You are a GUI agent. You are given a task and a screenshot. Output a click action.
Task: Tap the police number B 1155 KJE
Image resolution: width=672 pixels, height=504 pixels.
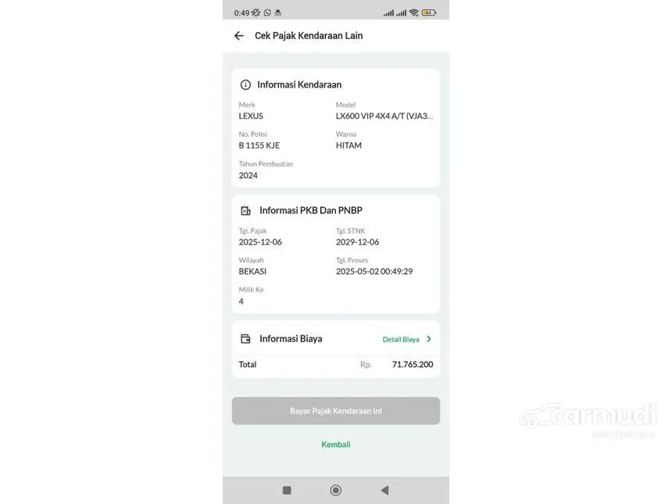(x=259, y=145)
